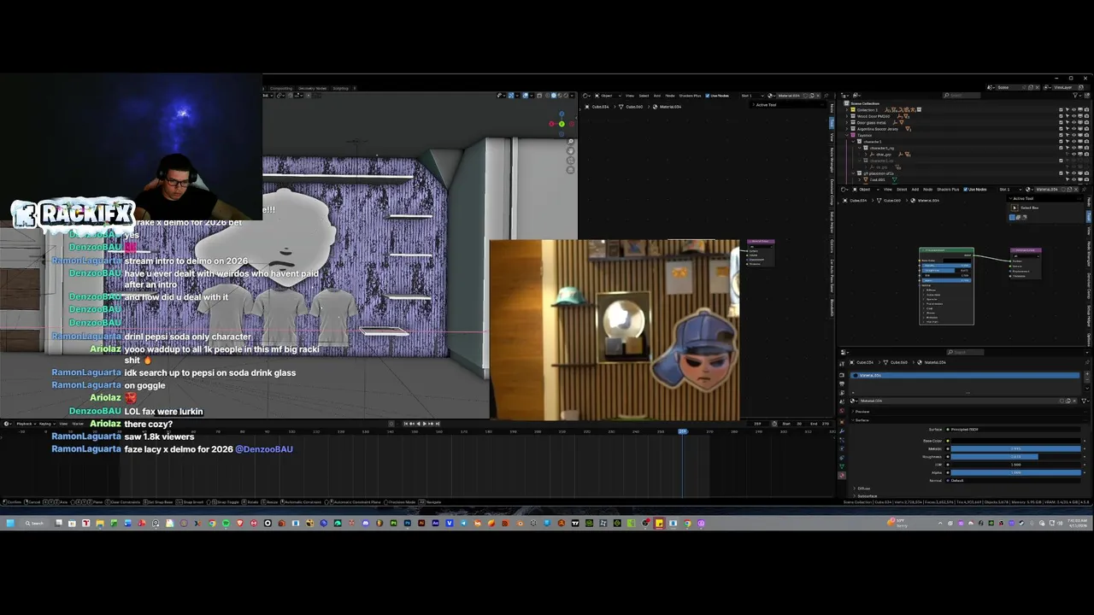1094x615 pixels.
Task: Open the Object Data properties tab
Action: (x=842, y=466)
